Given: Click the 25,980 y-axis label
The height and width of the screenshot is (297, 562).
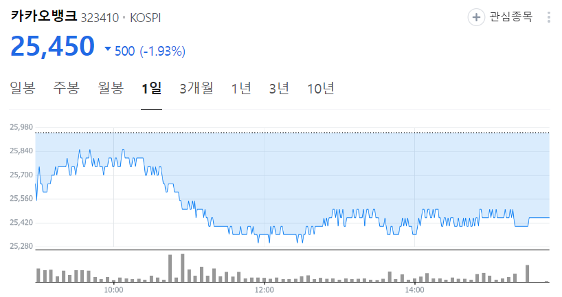Looking at the screenshot, I should (21, 127).
